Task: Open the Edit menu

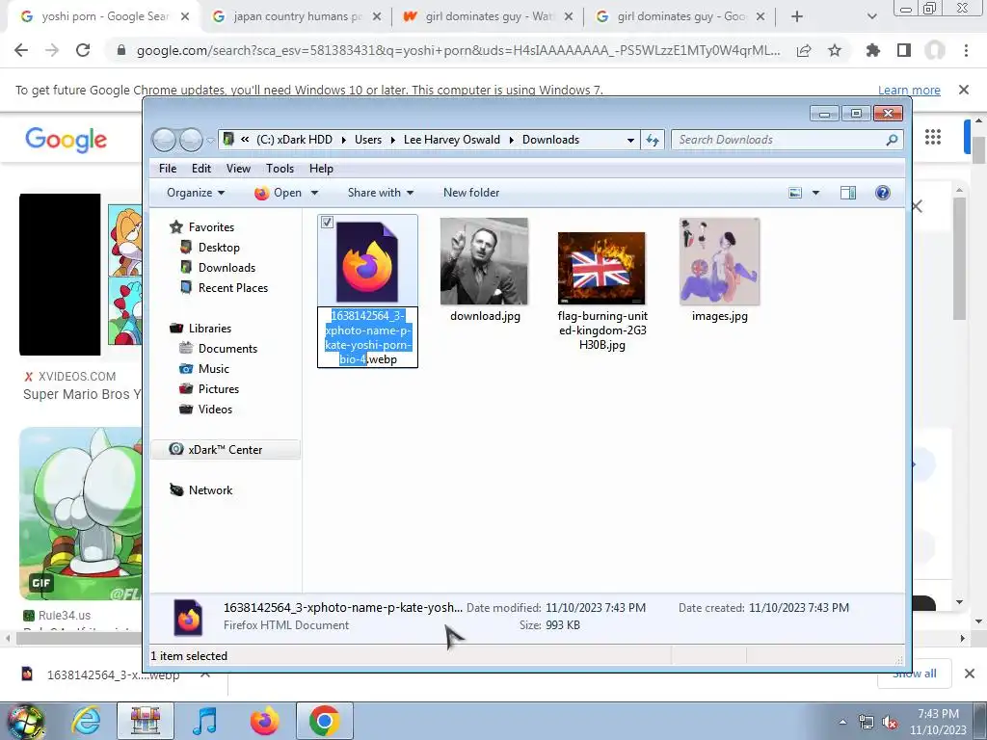Action: coord(201,169)
